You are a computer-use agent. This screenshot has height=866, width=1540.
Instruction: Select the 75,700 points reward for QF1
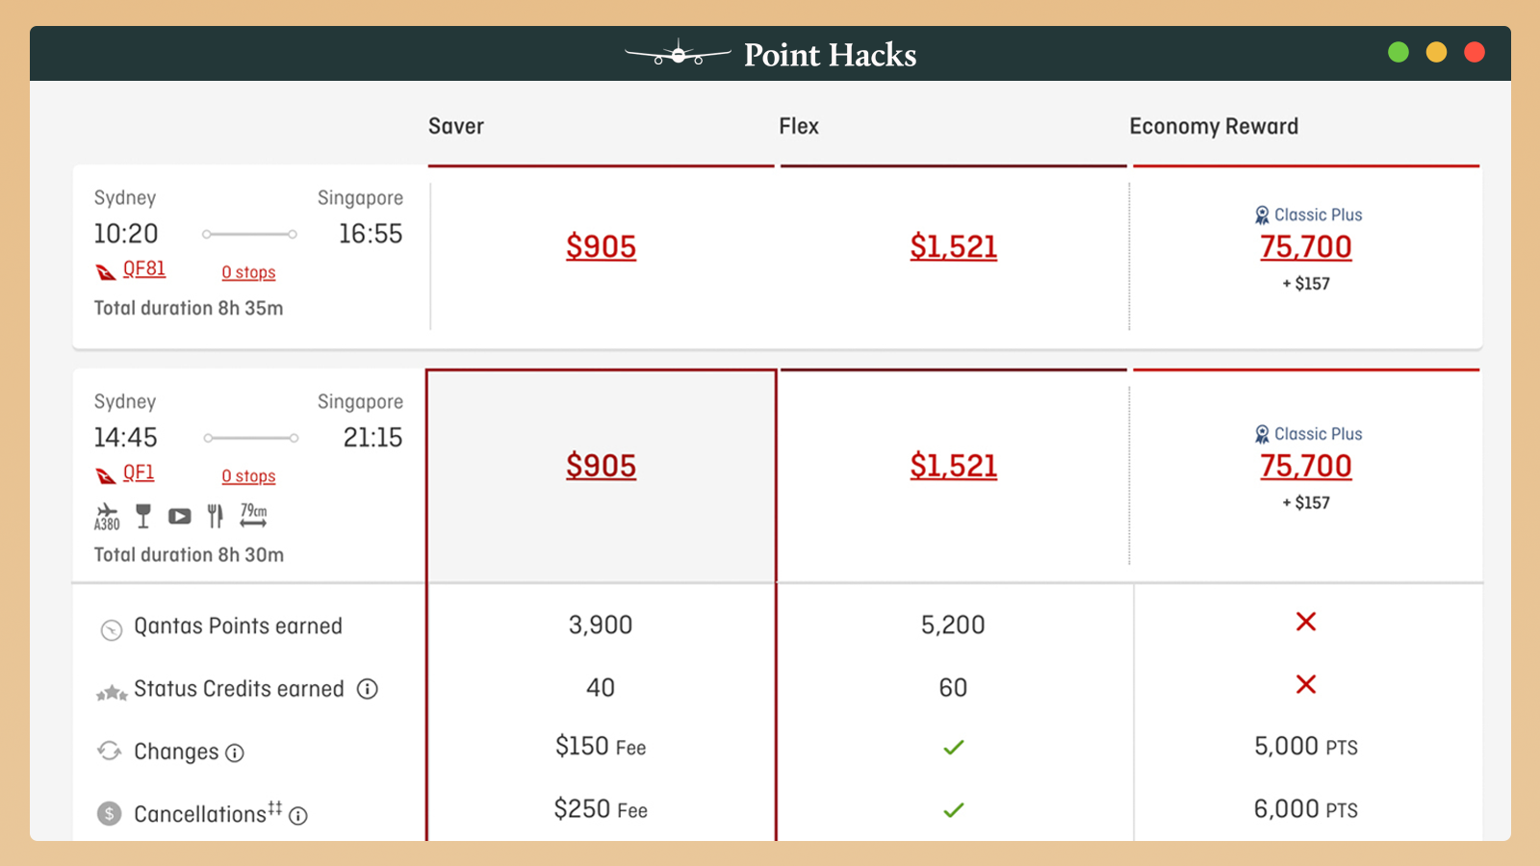(1306, 467)
